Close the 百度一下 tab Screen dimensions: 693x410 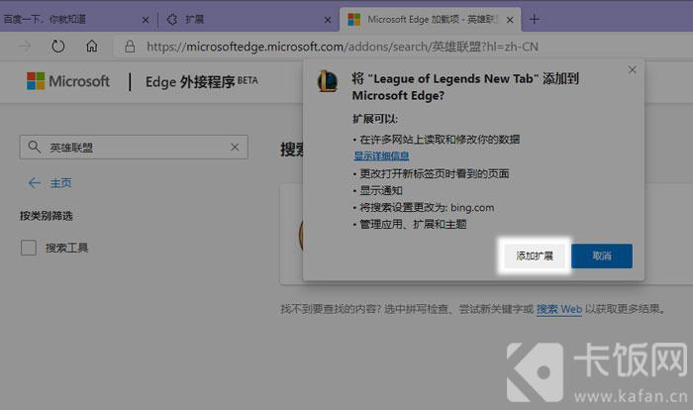pos(146,20)
